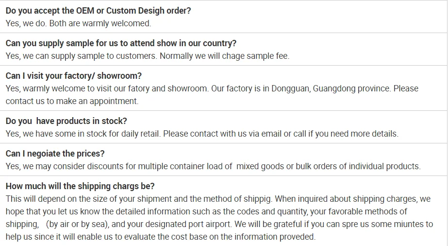Image resolution: width=448 pixels, height=246 pixels.
Task: Click the line starting 'This will depend on the size'
Action: 146,199
